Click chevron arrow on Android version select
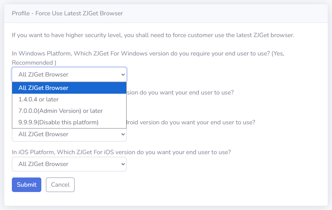 pyautogui.click(x=123, y=134)
